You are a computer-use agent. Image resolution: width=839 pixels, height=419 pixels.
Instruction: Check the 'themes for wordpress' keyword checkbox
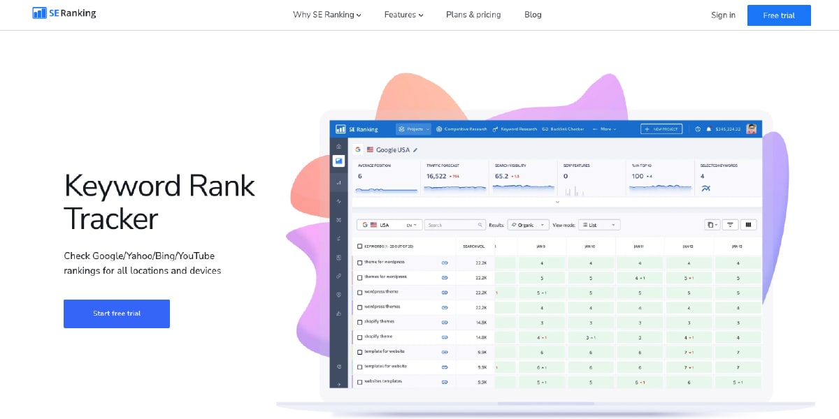pos(360,277)
